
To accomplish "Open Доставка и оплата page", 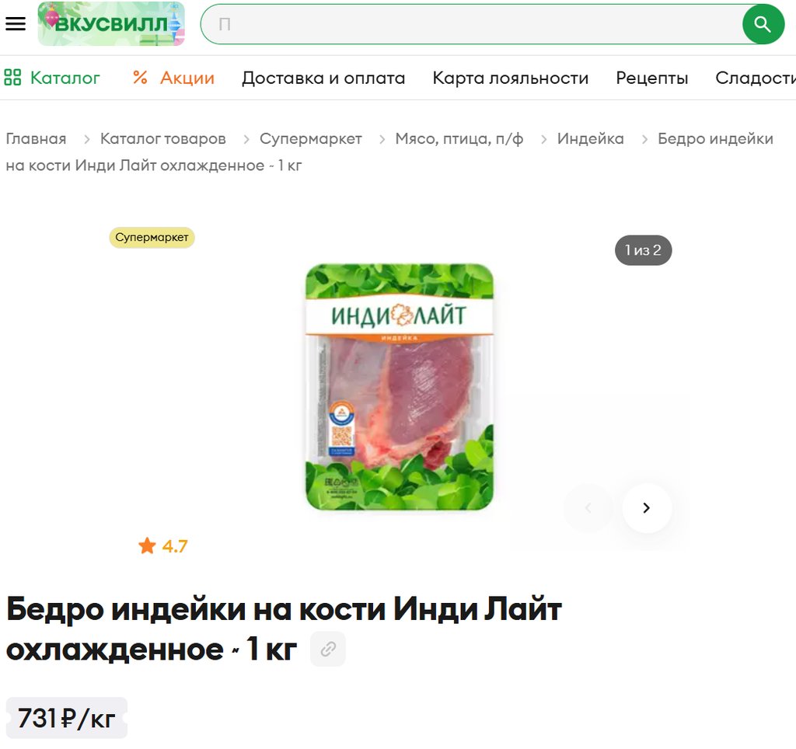I will [323, 78].
